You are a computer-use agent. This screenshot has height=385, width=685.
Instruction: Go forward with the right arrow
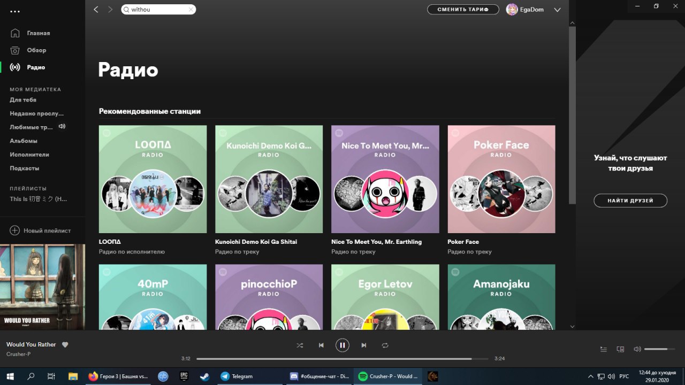click(110, 10)
